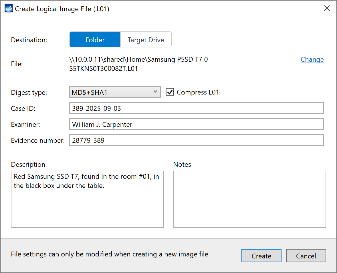The image size is (337, 273).
Task: Click inside the Description text box
Action: pyautogui.click(x=87, y=199)
